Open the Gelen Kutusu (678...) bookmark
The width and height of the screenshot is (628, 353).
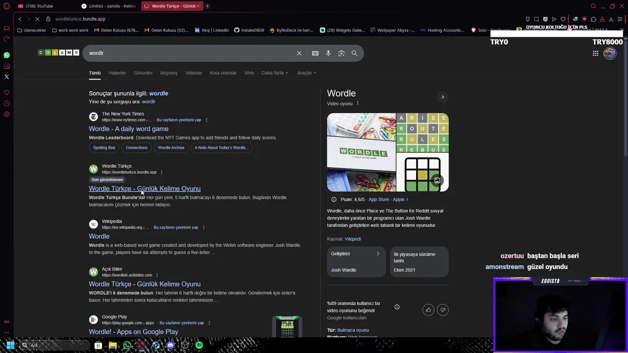tap(116, 30)
